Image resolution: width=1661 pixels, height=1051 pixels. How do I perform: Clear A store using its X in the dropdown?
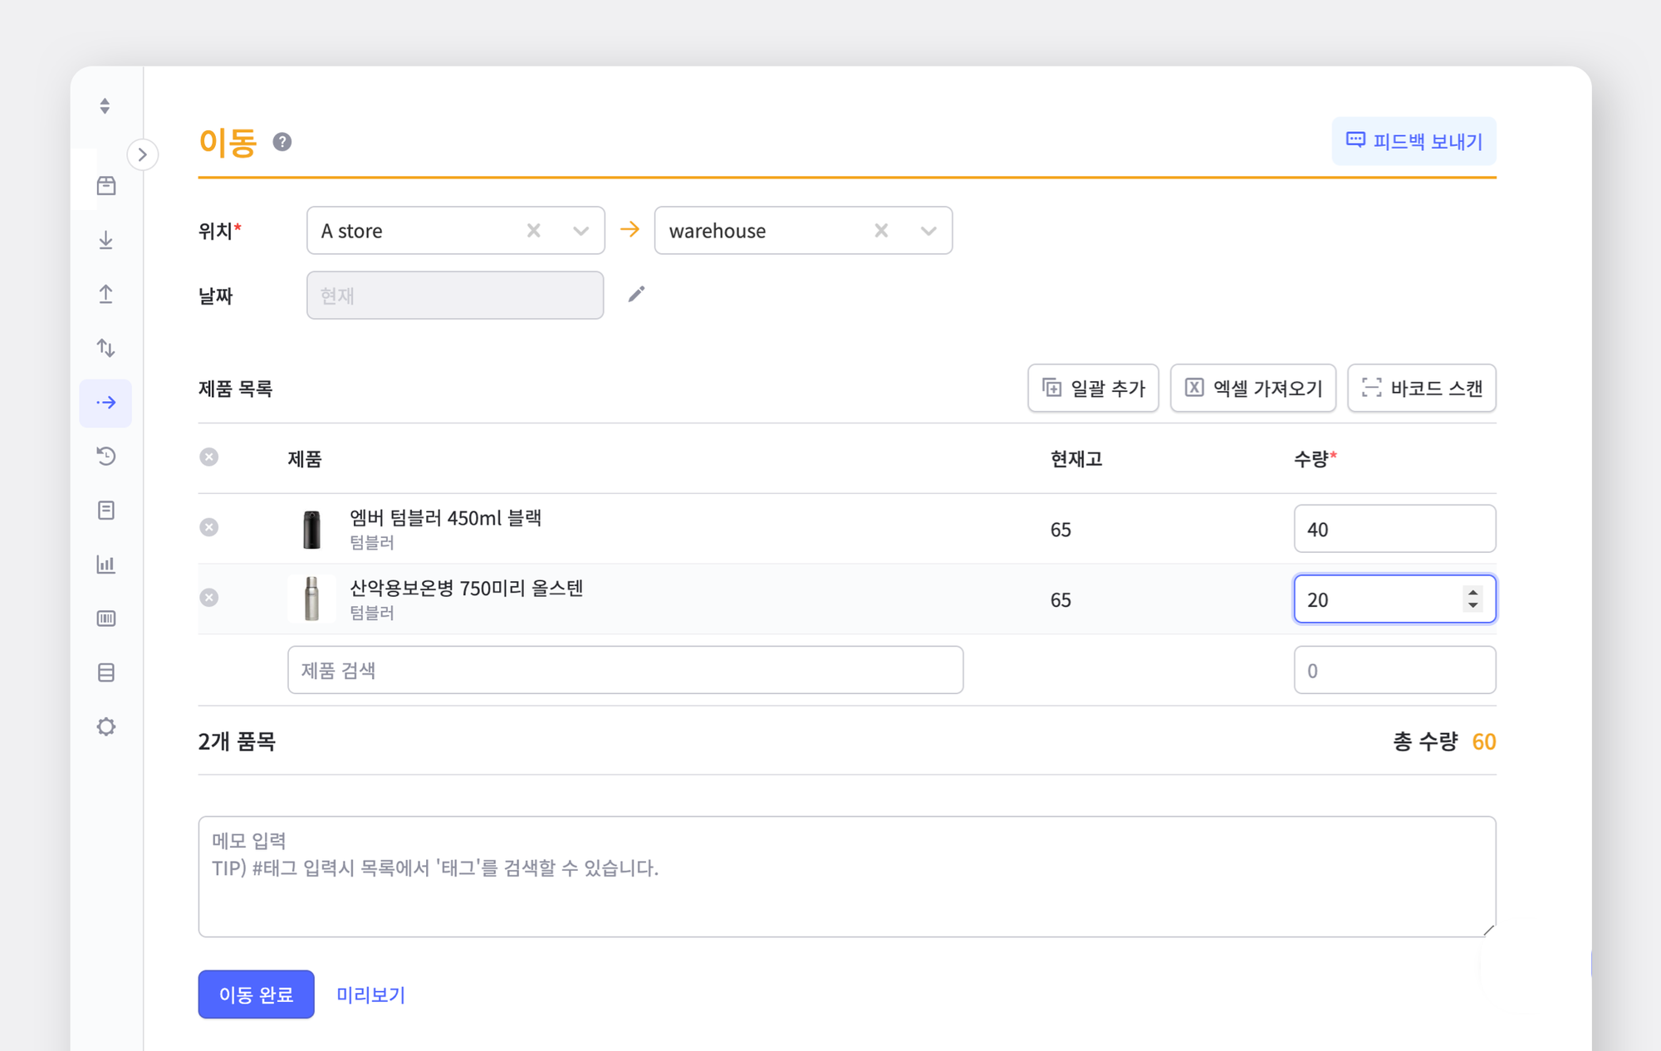[x=533, y=230]
